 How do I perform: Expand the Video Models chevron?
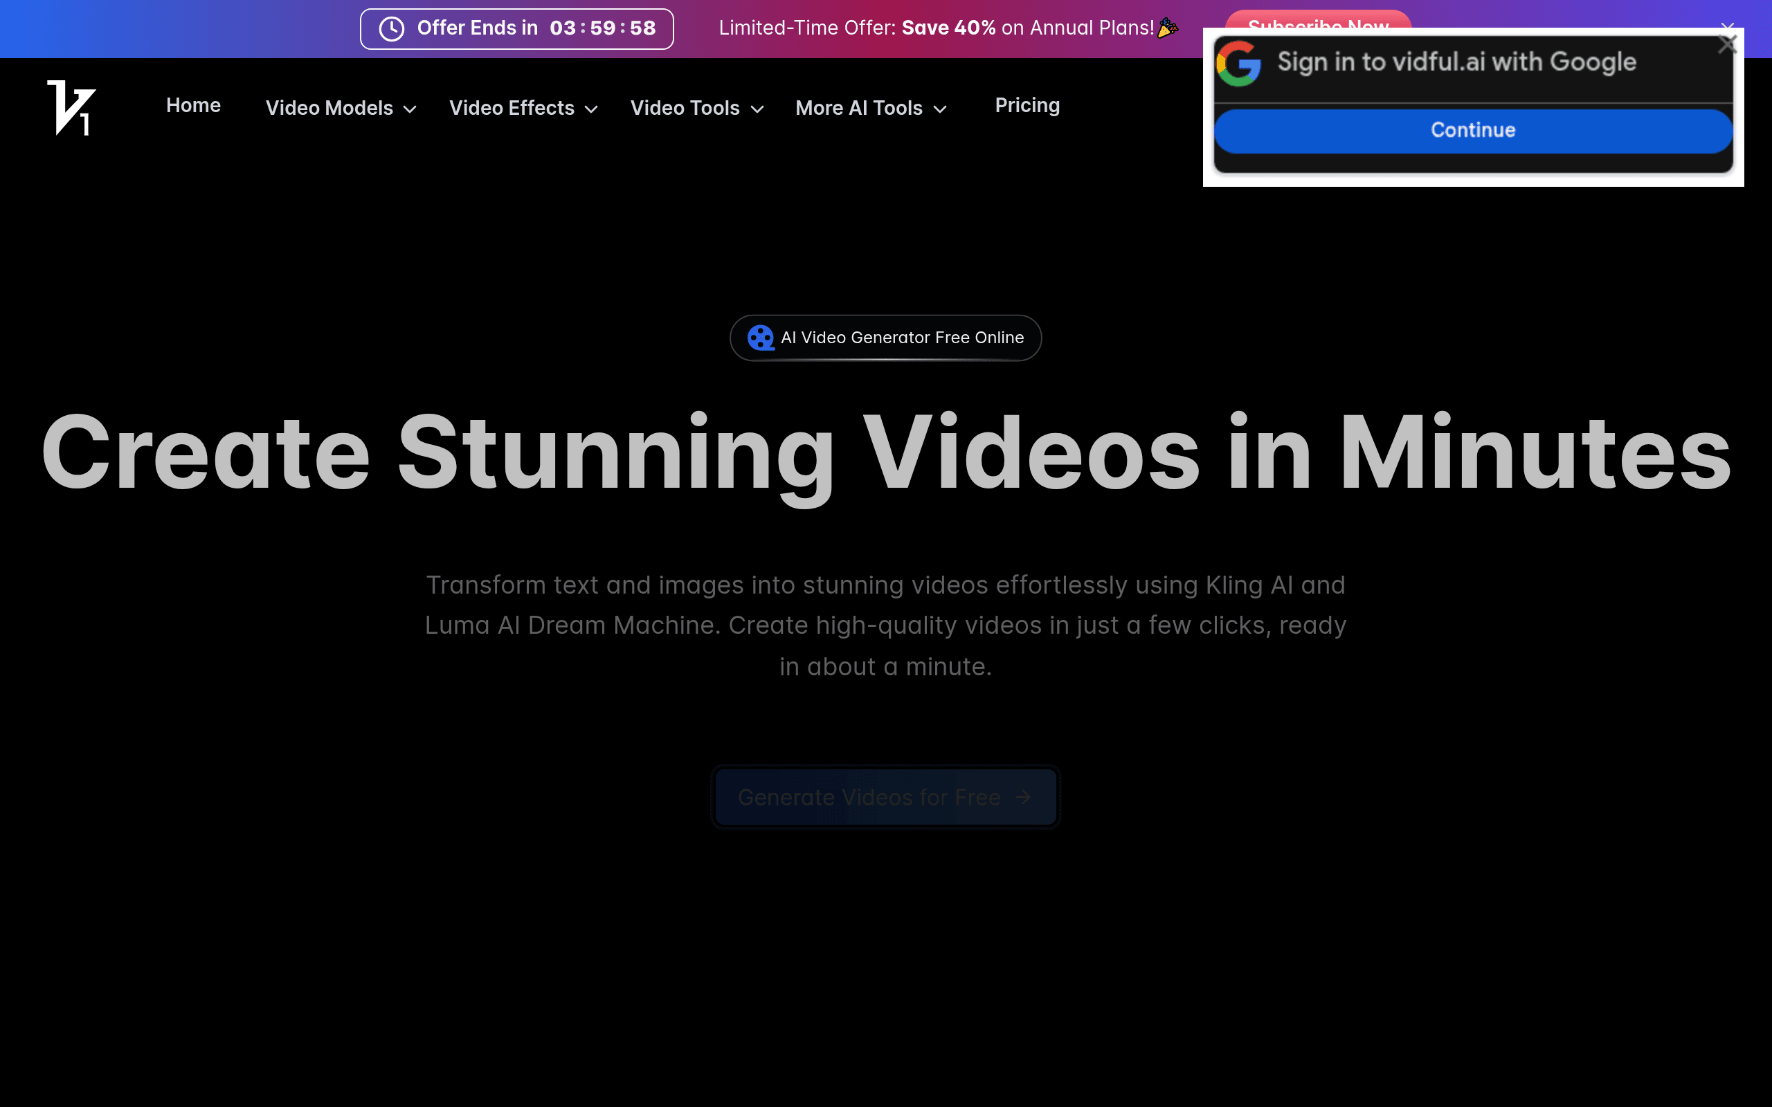[x=410, y=109]
